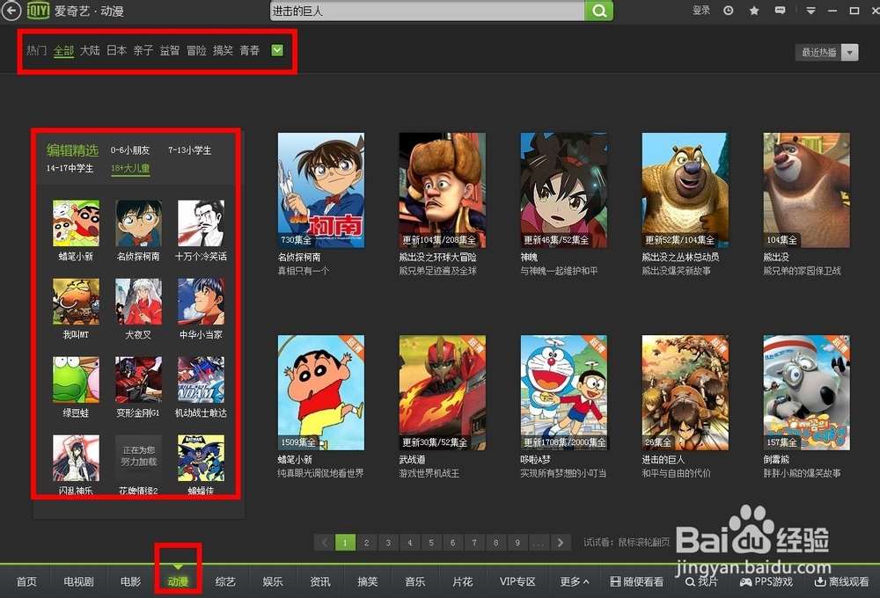This screenshot has height=598, width=880.
Task: Open the 更多 expander in bottom bar
Action: pos(573,581)
